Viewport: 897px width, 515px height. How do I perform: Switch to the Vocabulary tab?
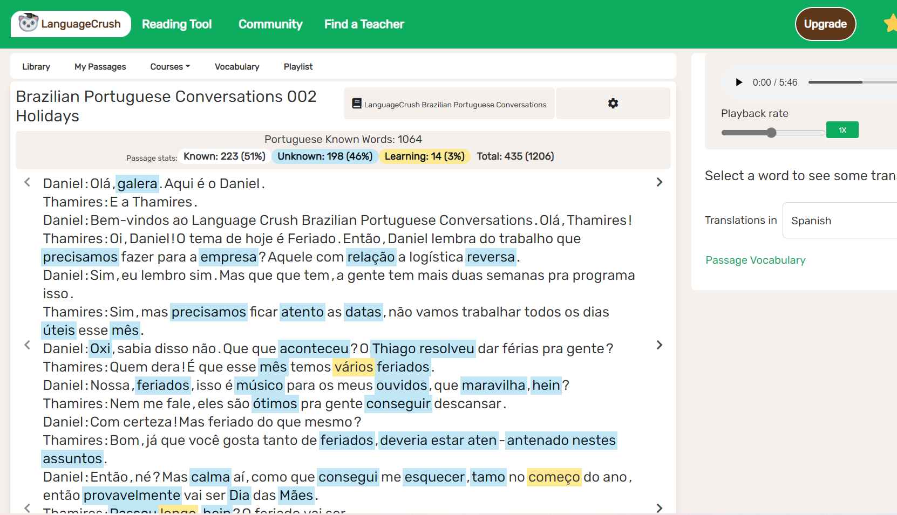pyautogui.click(x=237, y=67)
